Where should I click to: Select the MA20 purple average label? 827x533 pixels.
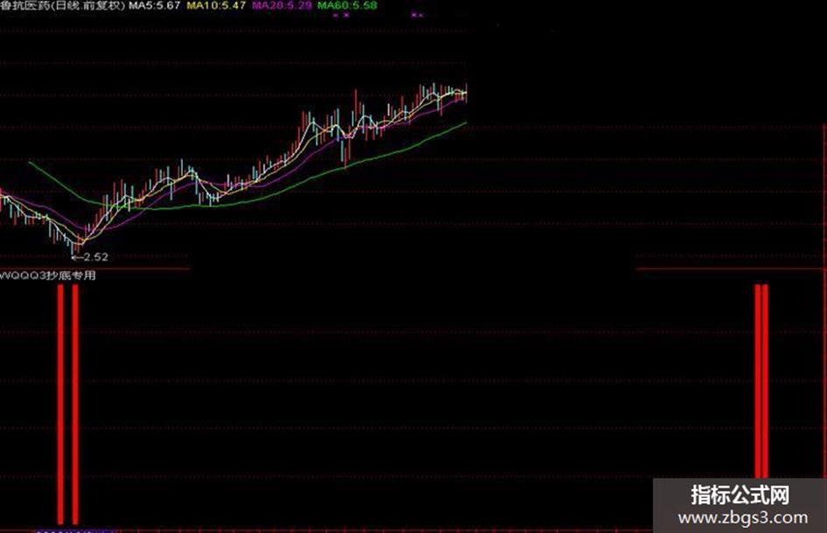(x=282, y=5)
